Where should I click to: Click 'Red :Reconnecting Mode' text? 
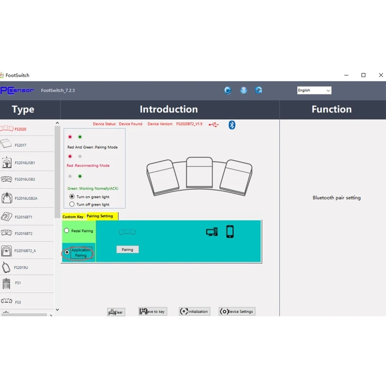pos(88,165)
